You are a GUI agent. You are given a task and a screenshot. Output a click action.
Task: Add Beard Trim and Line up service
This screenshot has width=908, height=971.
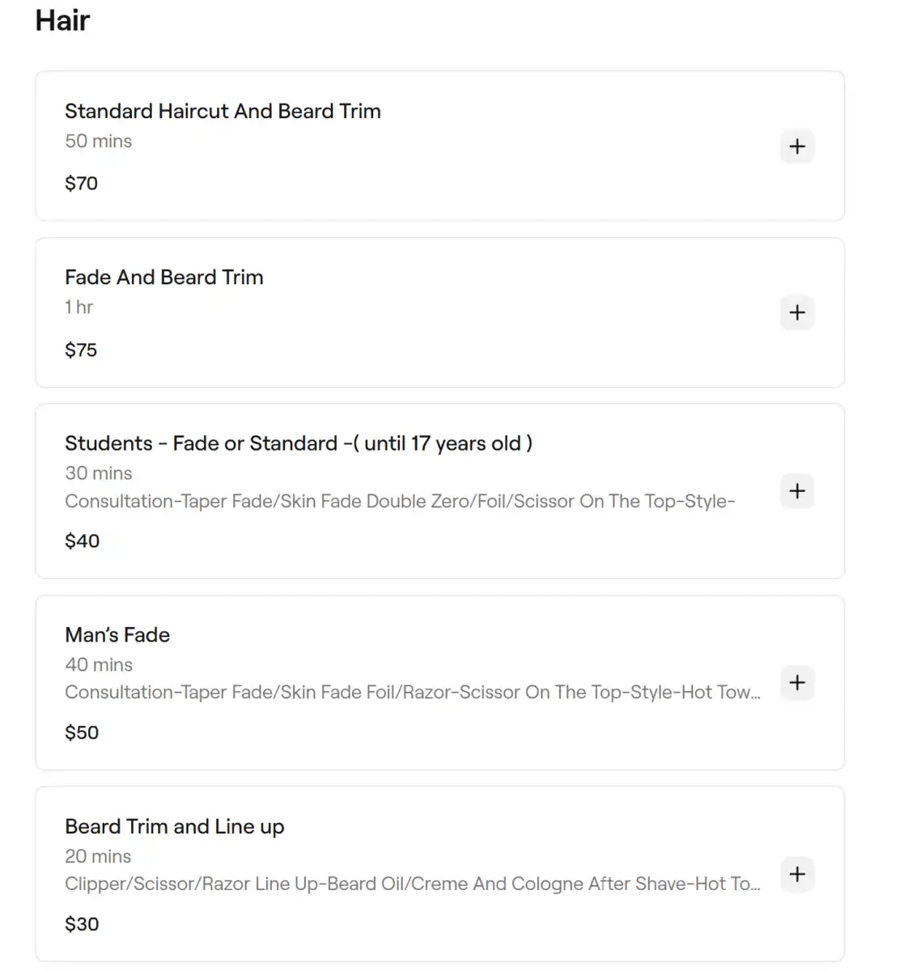click(796, 874)
